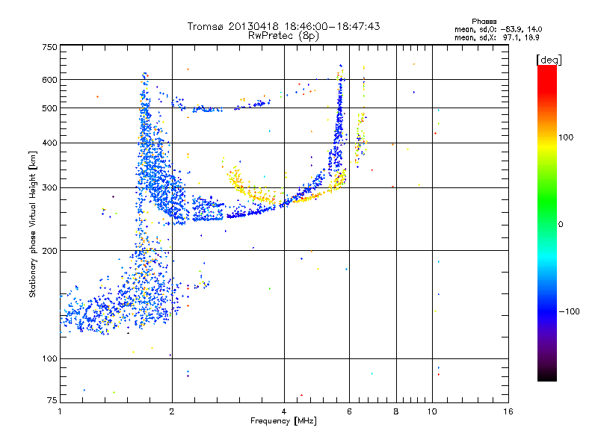Click the "mean, sd,X: 97.1, 18.9" line
This screenshot has height=448, width=598.
496,37
